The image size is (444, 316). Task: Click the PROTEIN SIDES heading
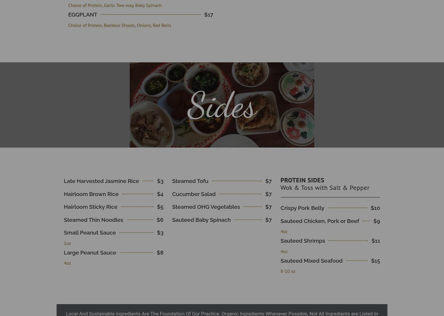[302, 180]
